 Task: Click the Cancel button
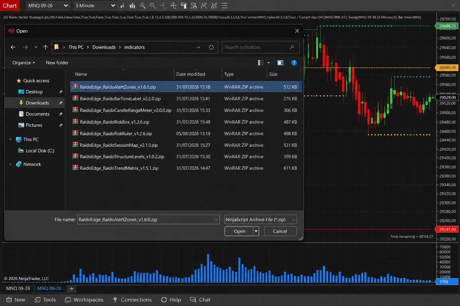click(x=280, y=231)
